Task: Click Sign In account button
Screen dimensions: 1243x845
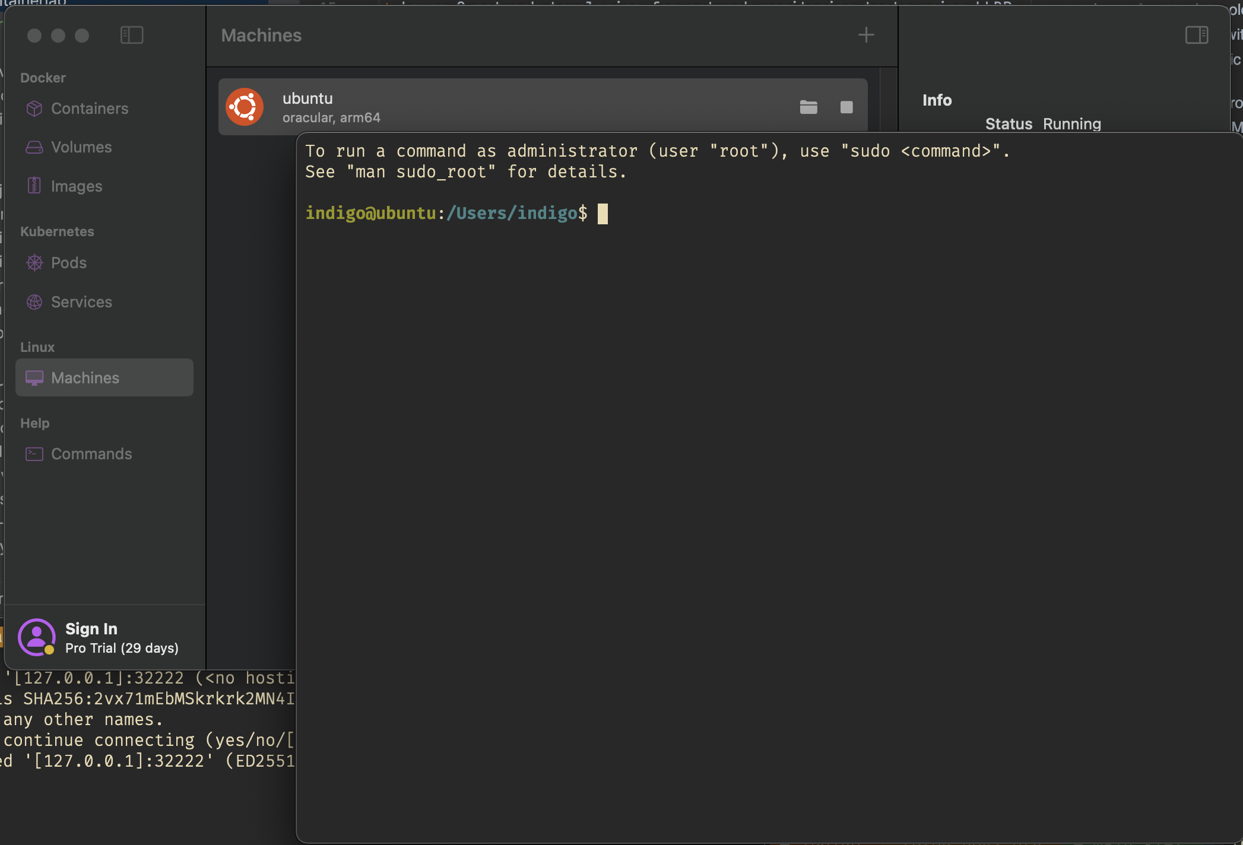Action: point(91,628)
